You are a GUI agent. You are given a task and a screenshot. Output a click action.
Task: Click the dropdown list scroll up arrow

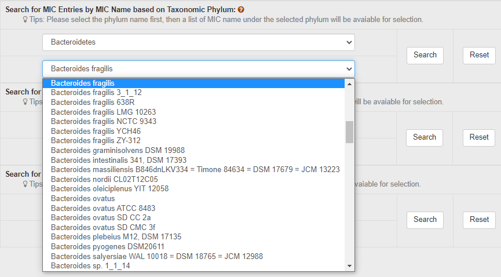(x=349, y=83)
